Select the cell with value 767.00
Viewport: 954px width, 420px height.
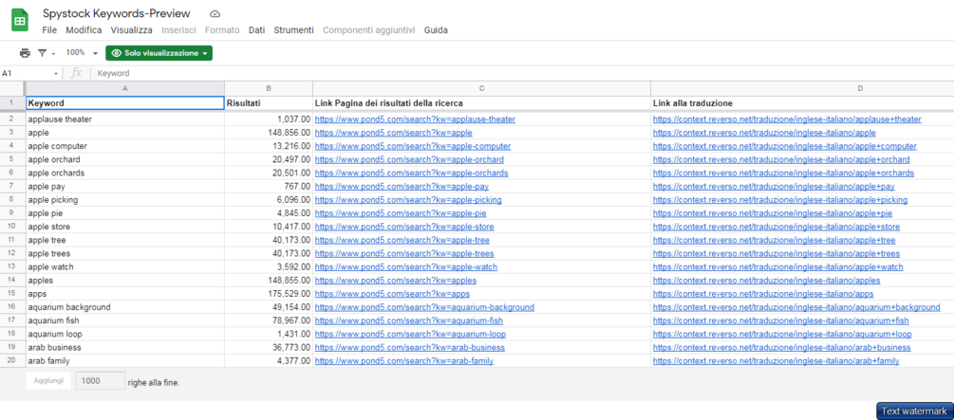click(269, 187)
